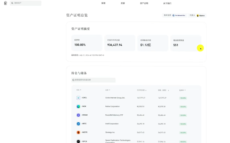Screen dimensions: 230x143
Task: Open the rSPCX ticker link
Action: tap(84, 141)
